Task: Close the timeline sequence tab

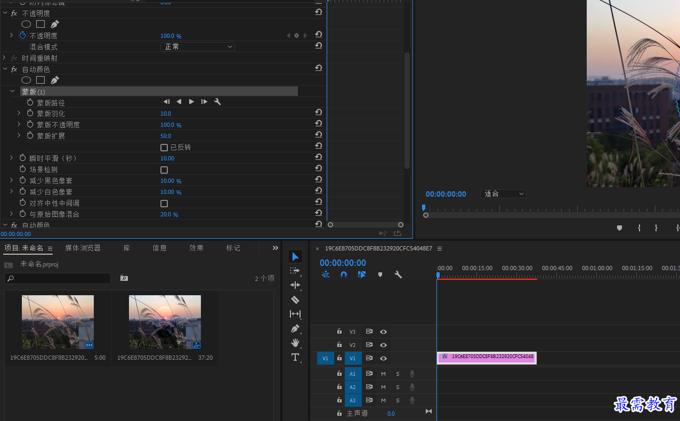Action: point(318,248)
